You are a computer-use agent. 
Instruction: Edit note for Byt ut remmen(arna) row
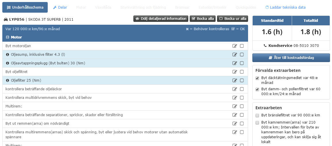click(235, 123)
